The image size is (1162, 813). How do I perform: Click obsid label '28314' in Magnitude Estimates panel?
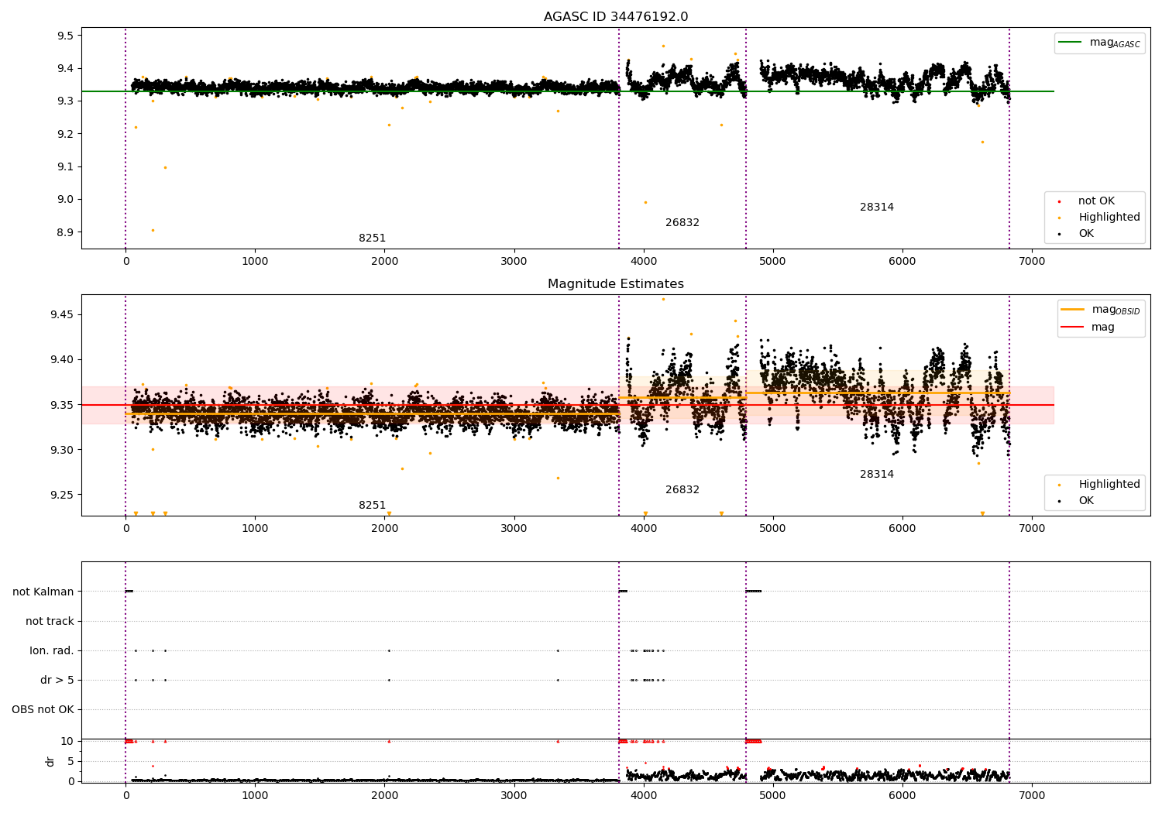click(x=877, y=475)
